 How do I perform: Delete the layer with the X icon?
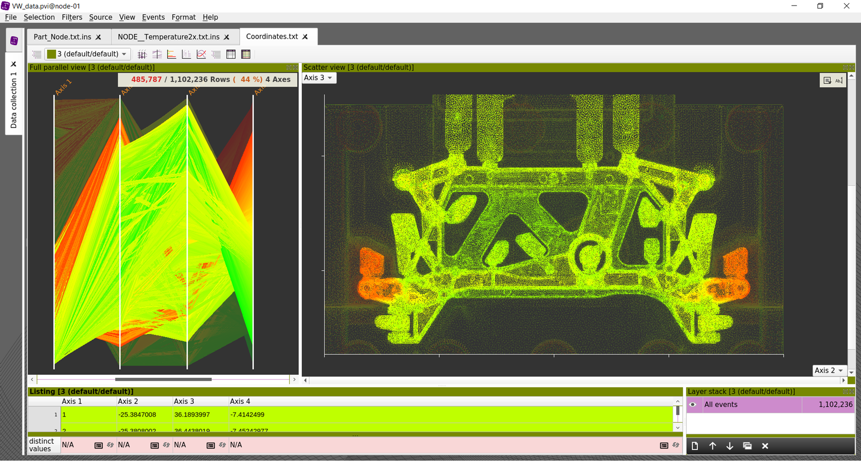765,446
